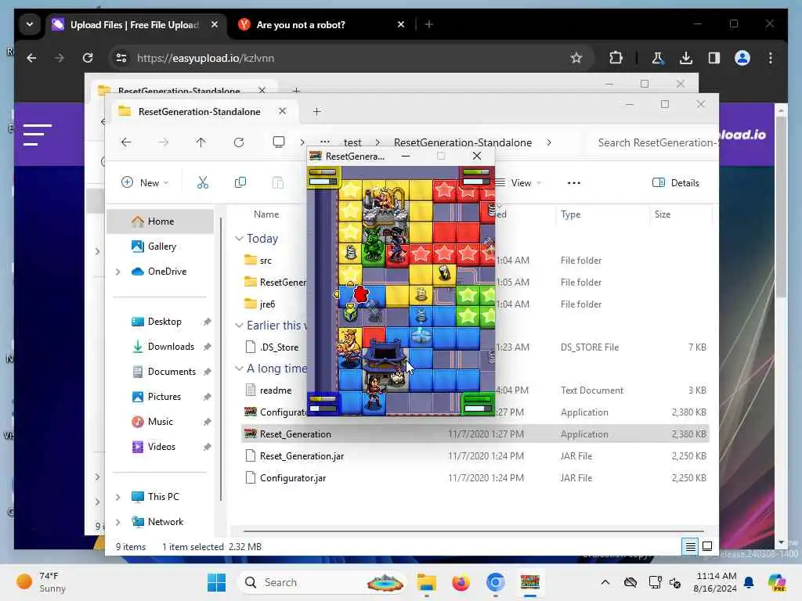Select the jre6 folder
Viewport: 802px width, 601px height.
click(x=267, y=304)
